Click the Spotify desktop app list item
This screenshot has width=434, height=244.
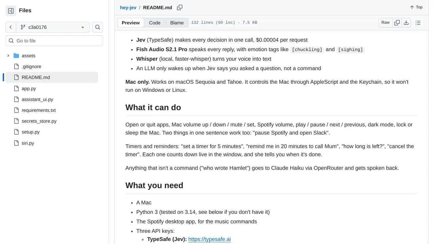coord(197,222)
